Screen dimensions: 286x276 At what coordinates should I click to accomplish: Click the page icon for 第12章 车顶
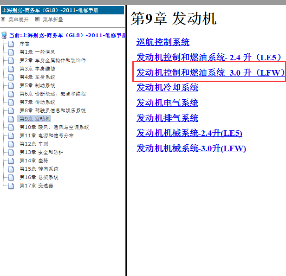click(11, 144)
